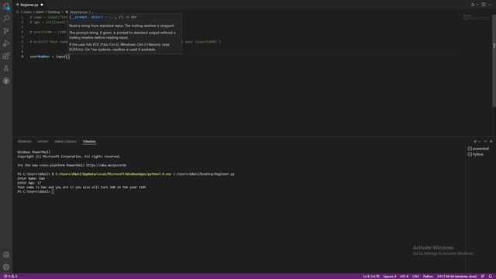The width and height of the screenshot is (496, 279).
Task: Switch to the Problems panel tab
Action: (x=24, y=142)
